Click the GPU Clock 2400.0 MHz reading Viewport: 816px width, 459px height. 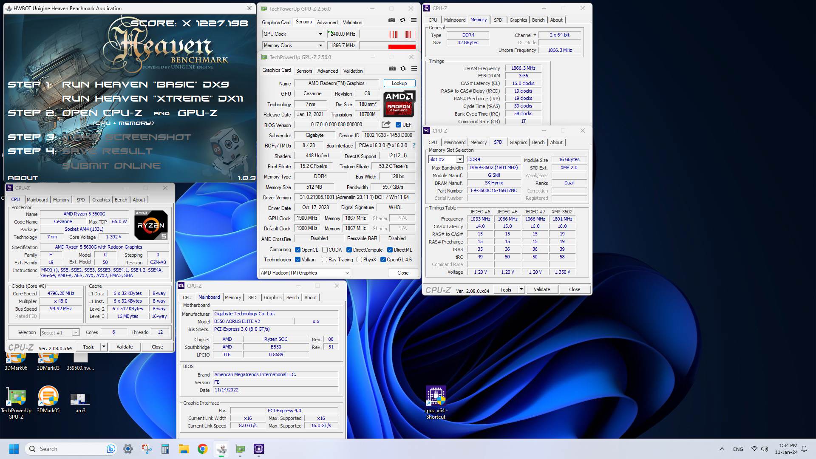click(342, 34)
